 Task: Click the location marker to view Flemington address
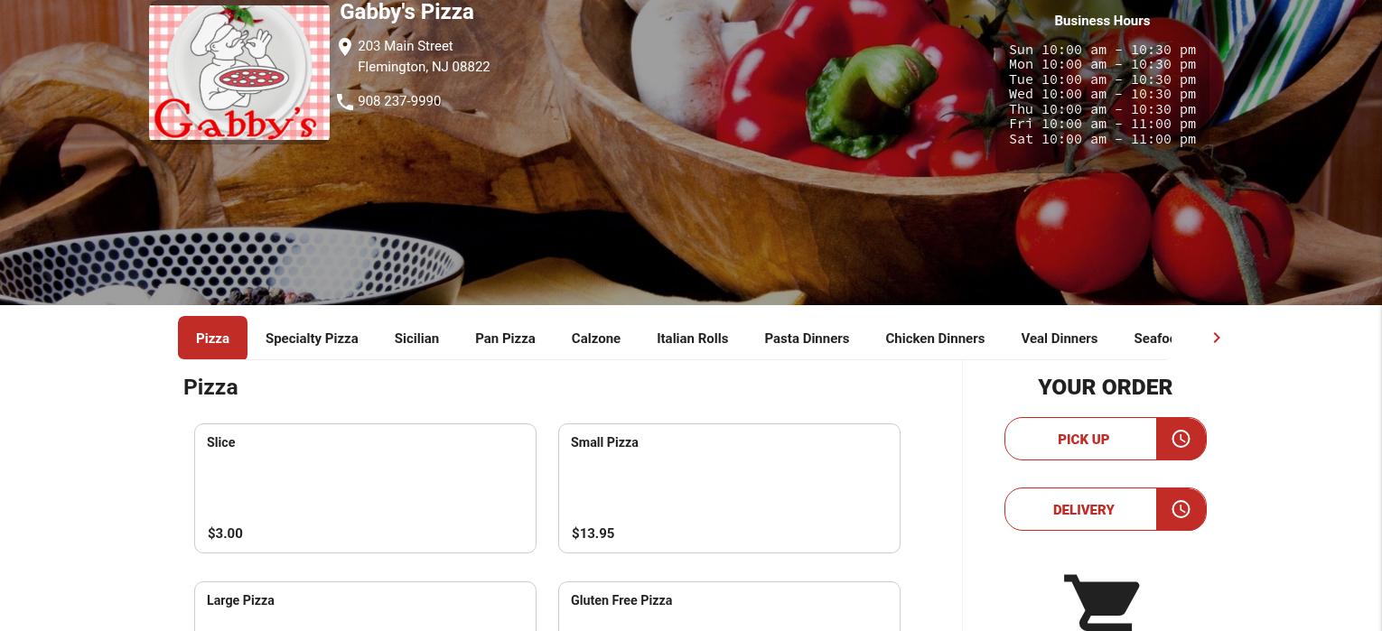[x=346, y=46]
